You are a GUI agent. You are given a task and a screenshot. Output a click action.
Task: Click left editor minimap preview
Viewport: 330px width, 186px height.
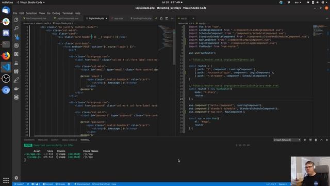click(165, 38)
